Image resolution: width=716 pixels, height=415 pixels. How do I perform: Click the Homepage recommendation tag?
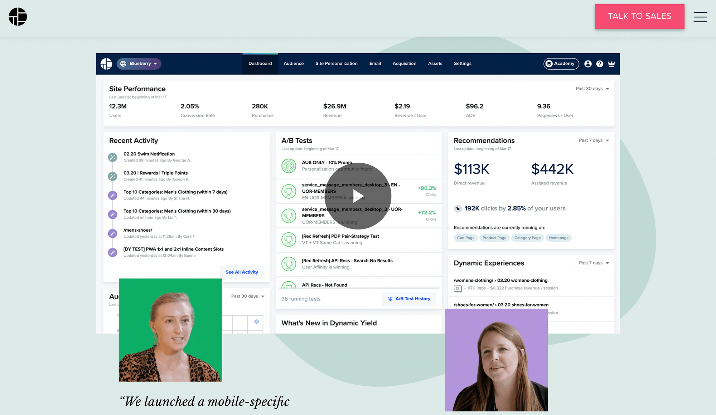click(x=558, y=238)
